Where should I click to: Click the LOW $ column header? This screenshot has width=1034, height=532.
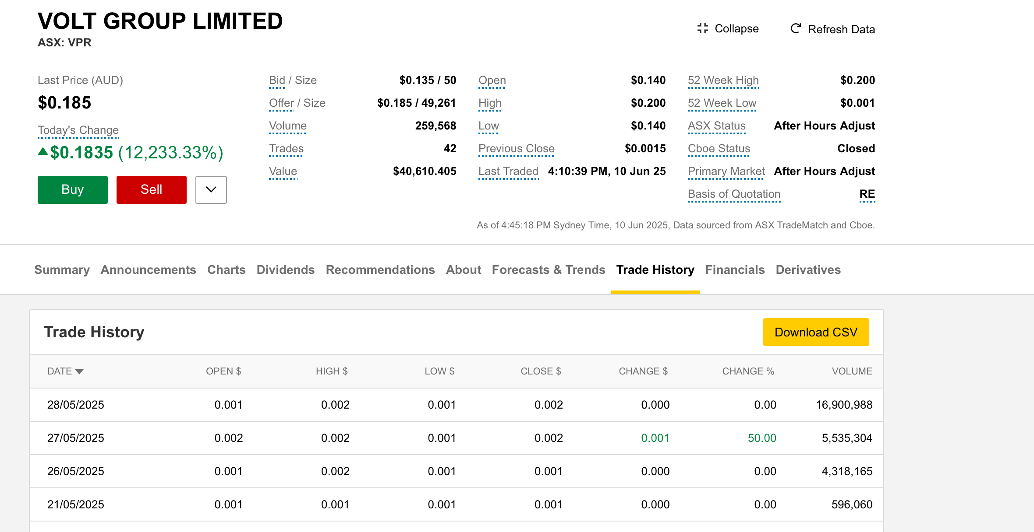[x=439, y=371]
